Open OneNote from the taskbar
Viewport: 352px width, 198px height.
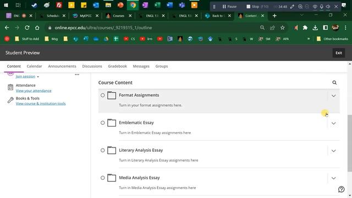click(x=145, y=5)
